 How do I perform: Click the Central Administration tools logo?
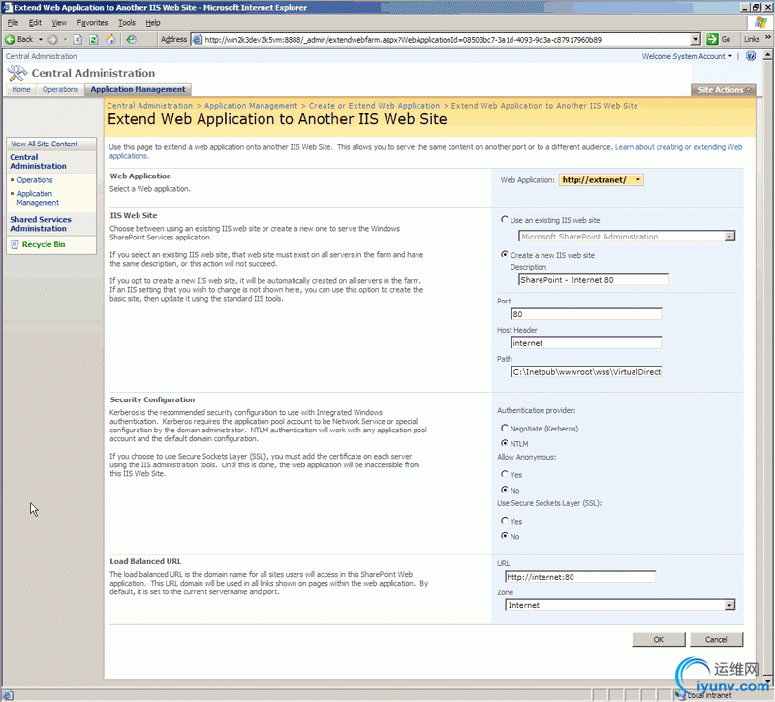pyautogui.click(x=16, y=74)
